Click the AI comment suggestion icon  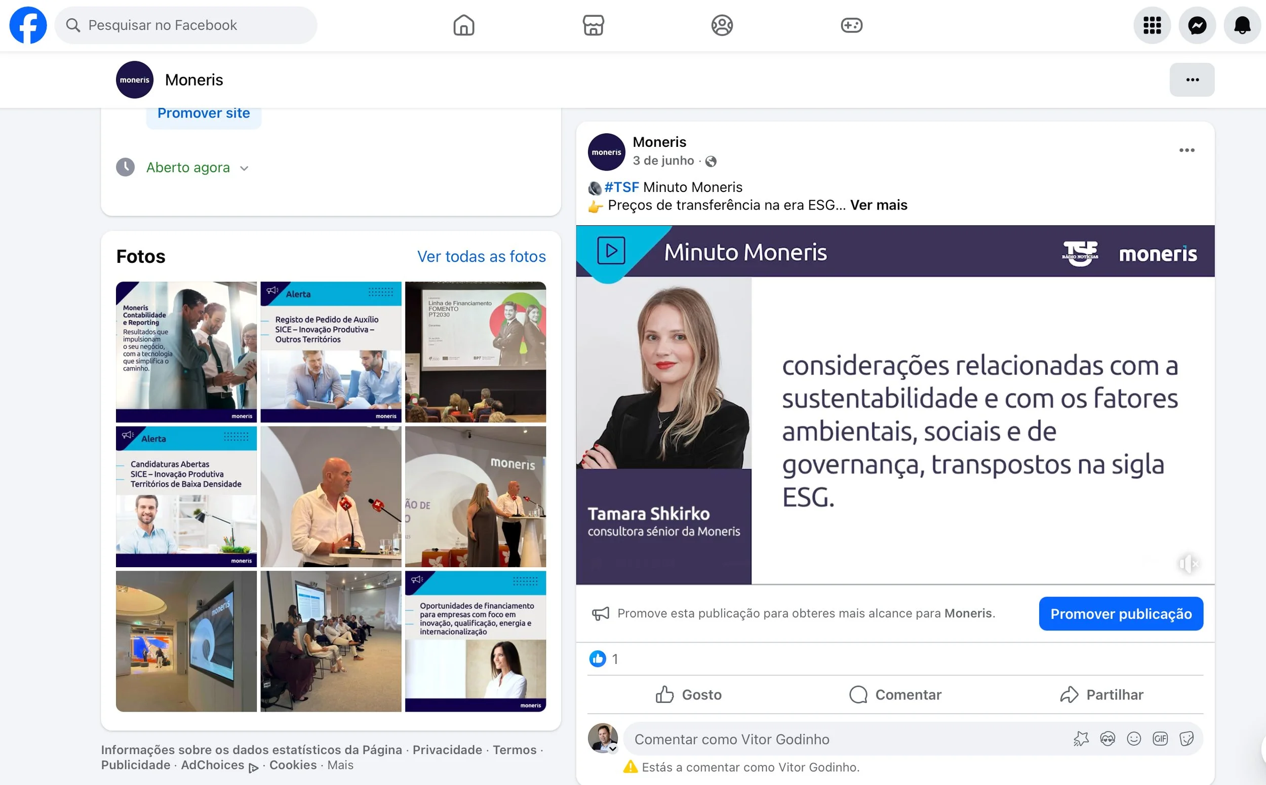click(1081, 739)
